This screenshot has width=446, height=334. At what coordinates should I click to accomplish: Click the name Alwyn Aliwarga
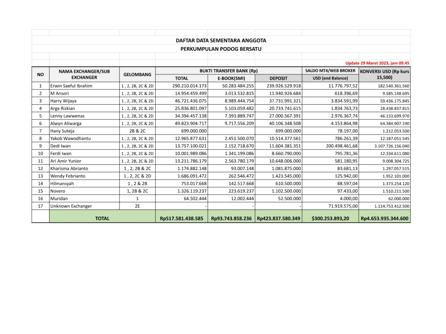coord(66,123)
